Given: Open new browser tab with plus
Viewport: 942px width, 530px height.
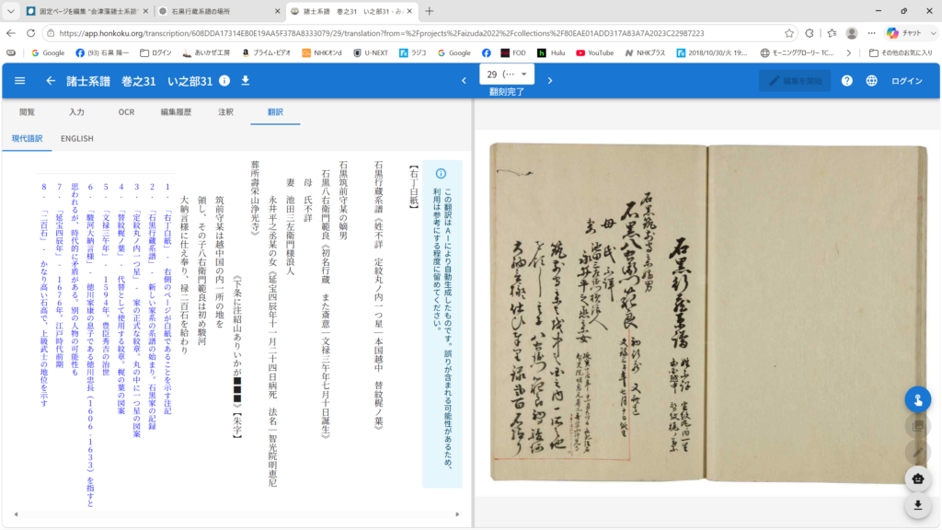Looking at the screenshot, I should pos(429,11).
